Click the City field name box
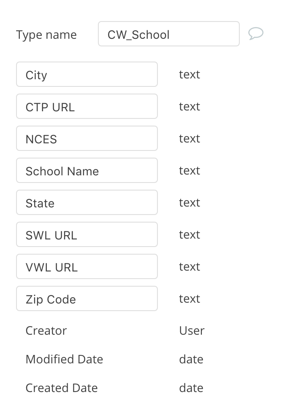The height and width of the screenshot is (419, 298). click(87, 75)
